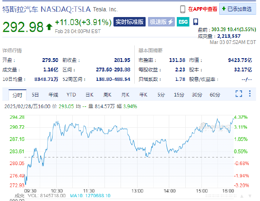Image resolution: width=260 pixels, height=201 pixels.
Task: Show the 月K candlestick chart
Action: click(x=125, y=95)
